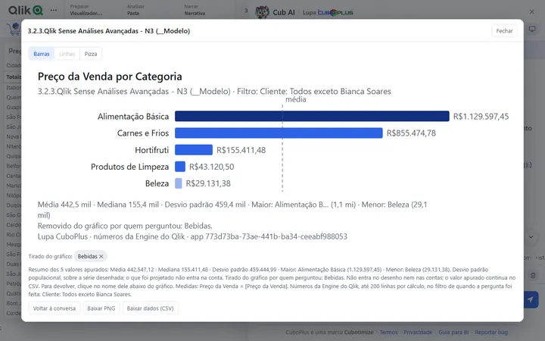Image resolution: width=545 pixels, height=341 pixels.
Task: Open the three-dots navigation menu beside Qlik
Action: point(54,10)
